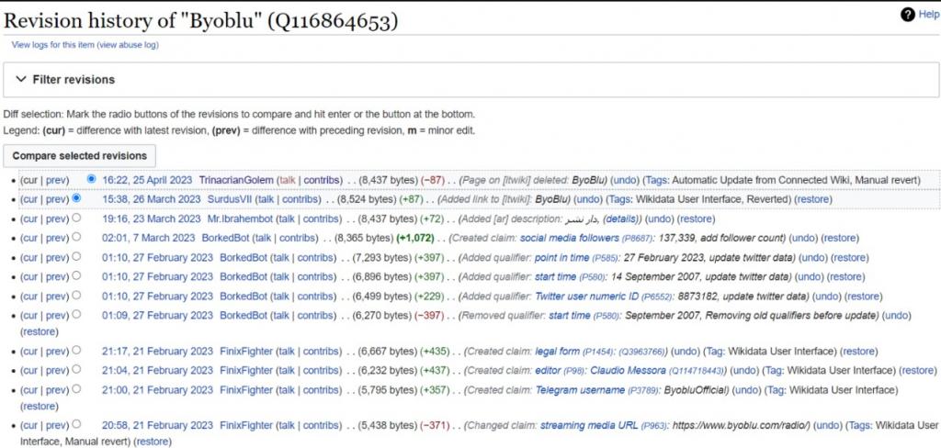Select radio button for 19:16, 23 March 2023 revision
This screenshot has height=448, width=941.
pos(76,218)
